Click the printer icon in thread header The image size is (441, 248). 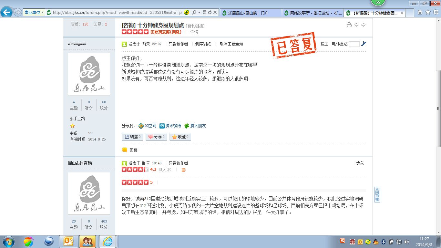pos(349,25)
